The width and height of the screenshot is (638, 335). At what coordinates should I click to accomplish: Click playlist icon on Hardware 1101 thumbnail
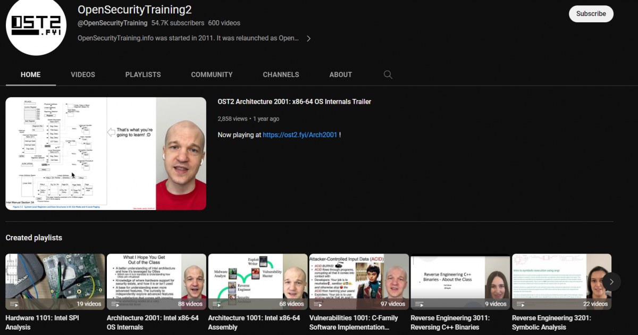click(14, 304)
